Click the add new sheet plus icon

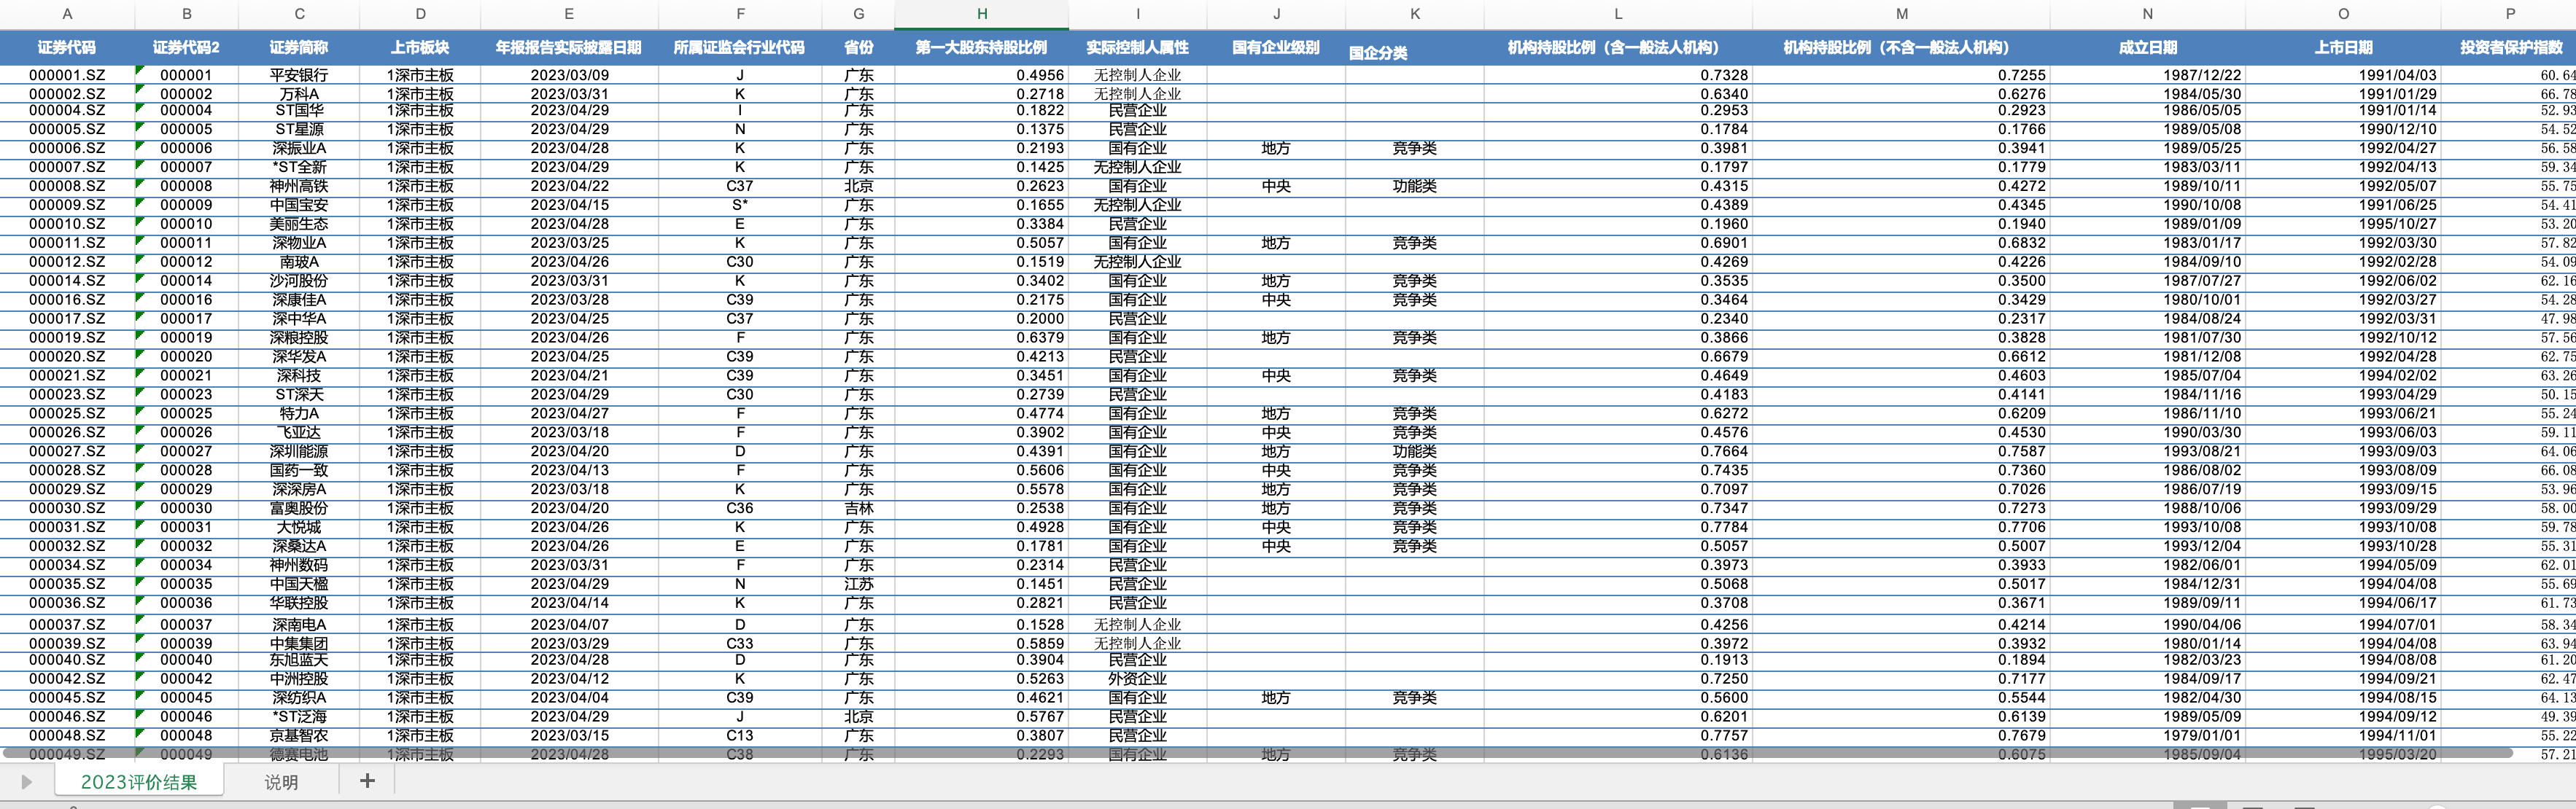click(x=367, y=781)
